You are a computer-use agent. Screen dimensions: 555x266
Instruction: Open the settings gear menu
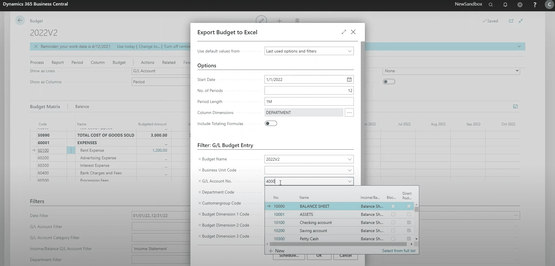pyautogui.click(x=520, y=5)
